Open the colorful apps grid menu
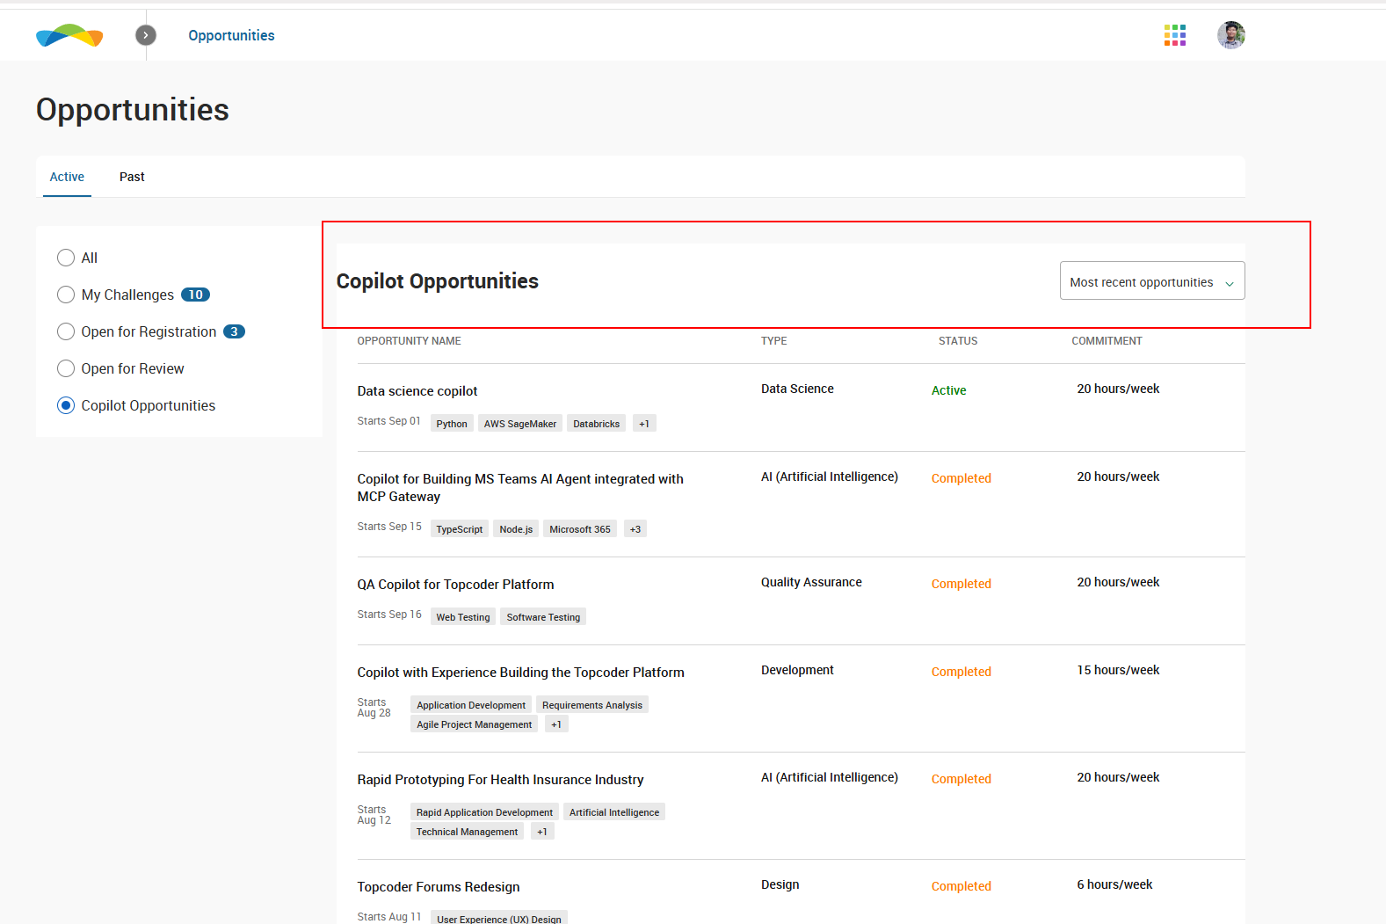The image size is (1386, 924). click(x=1175, y=35)
